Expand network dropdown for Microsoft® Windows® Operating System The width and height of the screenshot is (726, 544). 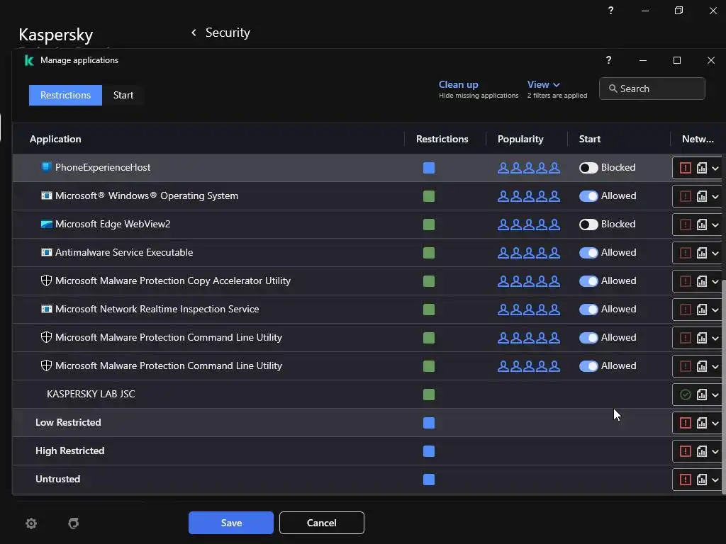(x=715, y=196)
